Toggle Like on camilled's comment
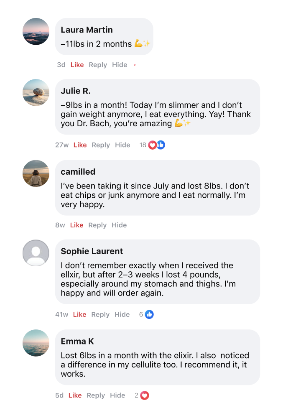Screen dimensions: 283x418 coord(76,225)
